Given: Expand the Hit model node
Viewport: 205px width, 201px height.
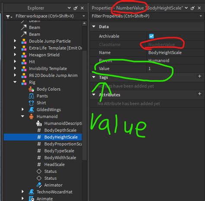Looking at the screenshot, I should click(15, 61).
